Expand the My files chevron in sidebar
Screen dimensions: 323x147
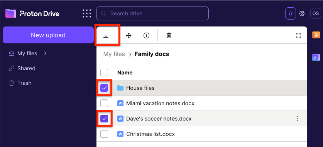(45, 53)
